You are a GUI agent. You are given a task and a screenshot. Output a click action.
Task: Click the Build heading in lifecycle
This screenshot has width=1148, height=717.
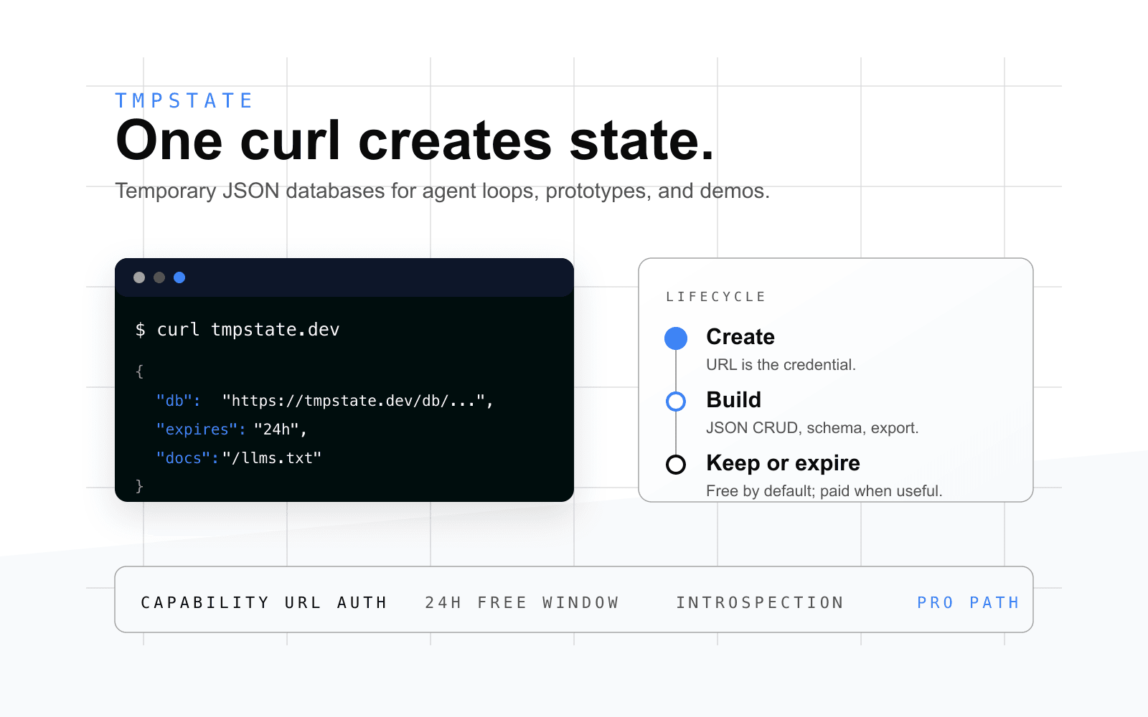pos(733,400)
